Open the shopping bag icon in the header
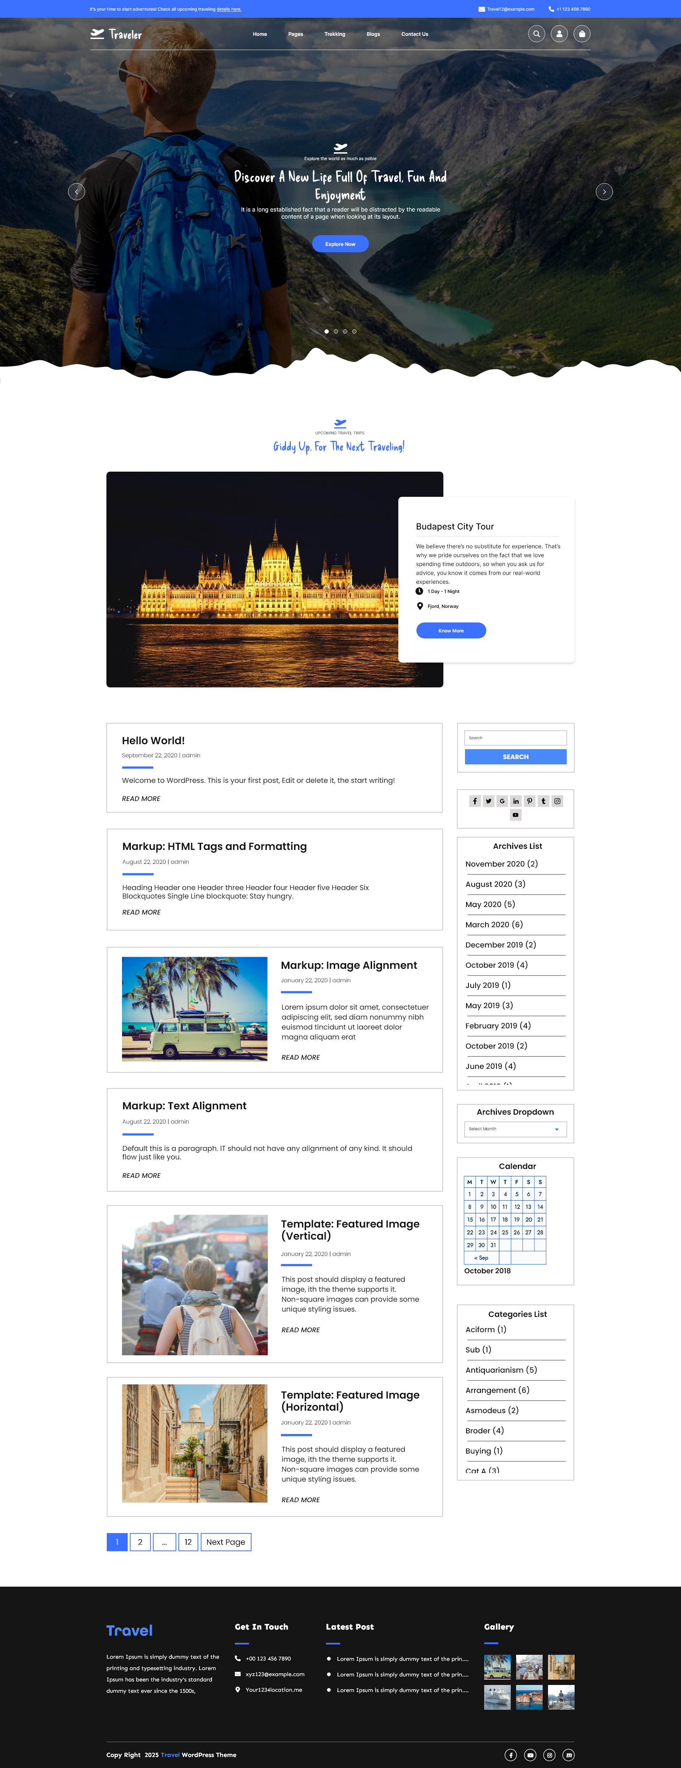The image size is (681, 1768). pyautogui.click(x=582, y=34)
